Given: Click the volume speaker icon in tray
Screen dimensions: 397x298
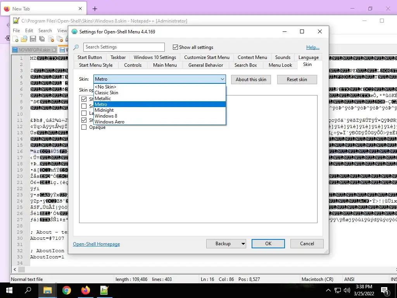Looking at the screenshot, I should point(347,290).
